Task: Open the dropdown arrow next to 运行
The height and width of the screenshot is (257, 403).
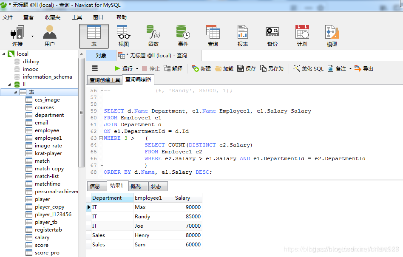Action: click(x=137, y=68)
